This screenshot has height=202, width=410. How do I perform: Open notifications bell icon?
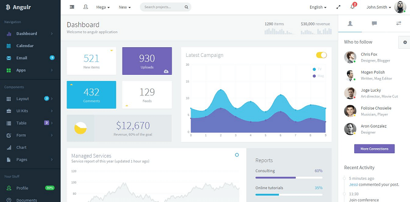point(353,7)
